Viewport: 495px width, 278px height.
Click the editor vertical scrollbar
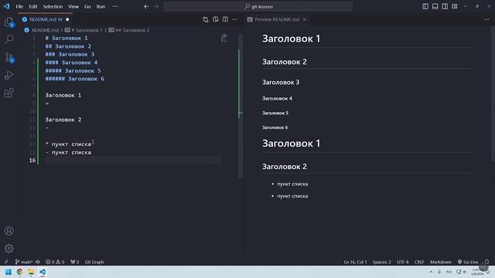click(241, 106)
